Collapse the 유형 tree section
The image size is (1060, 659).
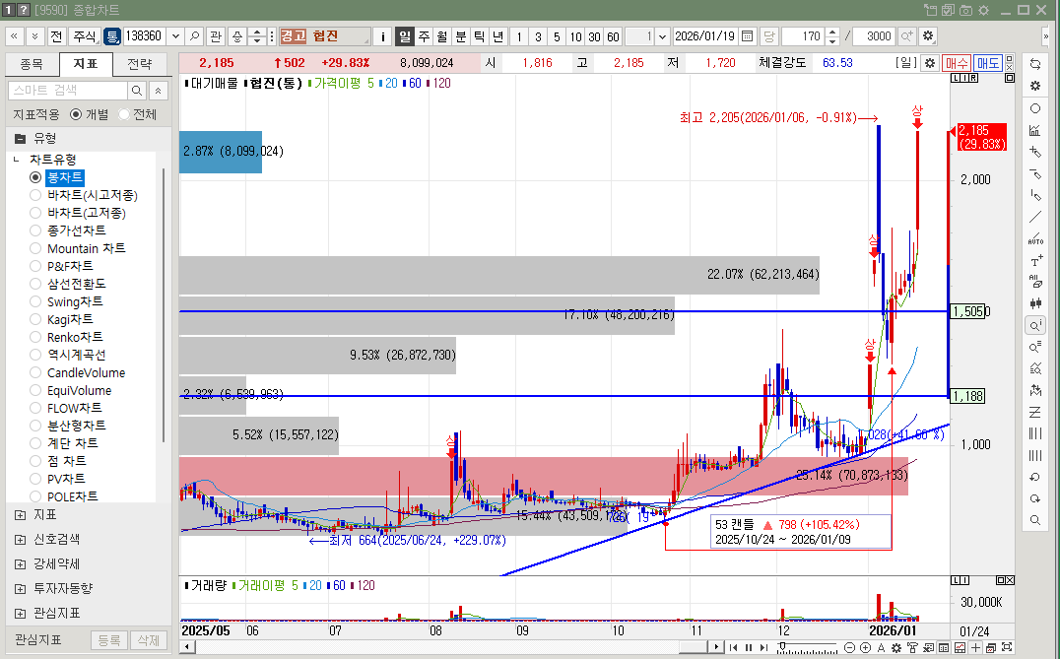coord(21,139)
